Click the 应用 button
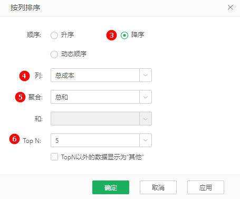Viewport: 240px width, 199px height. click(206, 187)
